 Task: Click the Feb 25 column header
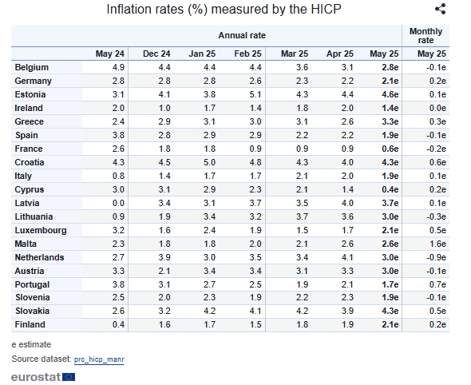pyautogui.click(x=247, y=54)
